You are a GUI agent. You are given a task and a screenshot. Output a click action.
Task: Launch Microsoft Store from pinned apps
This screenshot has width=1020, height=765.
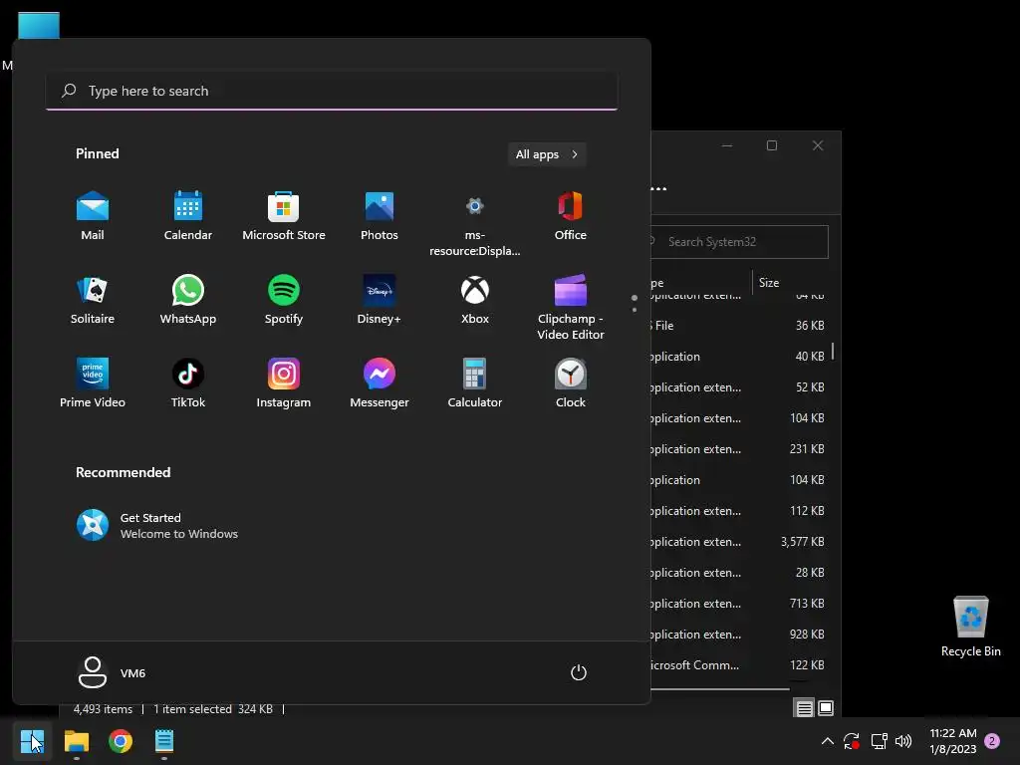click(x=284, y=216)
